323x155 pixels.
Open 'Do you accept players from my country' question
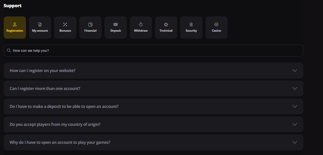tap(154, 124)
